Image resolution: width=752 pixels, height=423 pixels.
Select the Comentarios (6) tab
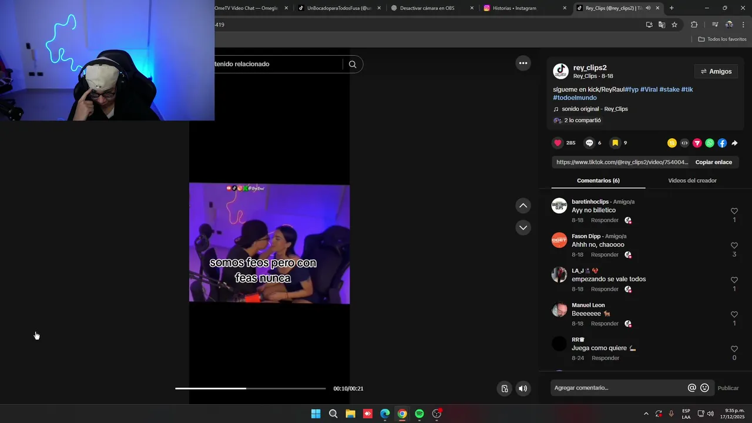click(598, 180)
